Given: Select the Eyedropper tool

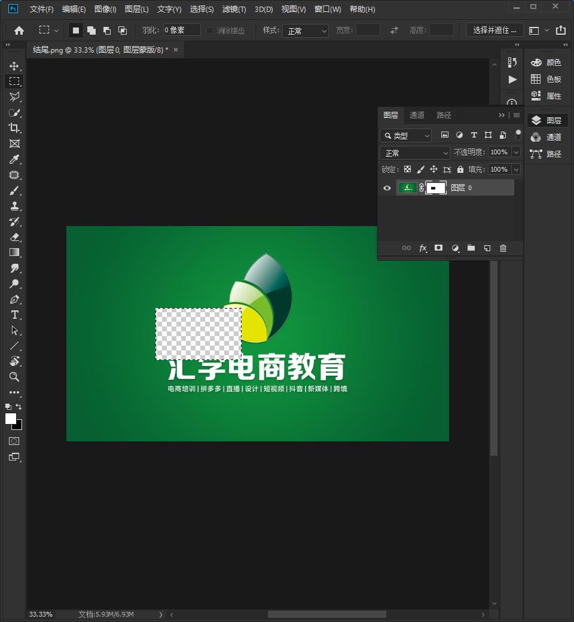Looking at the screenshot, I should [14, 159].
